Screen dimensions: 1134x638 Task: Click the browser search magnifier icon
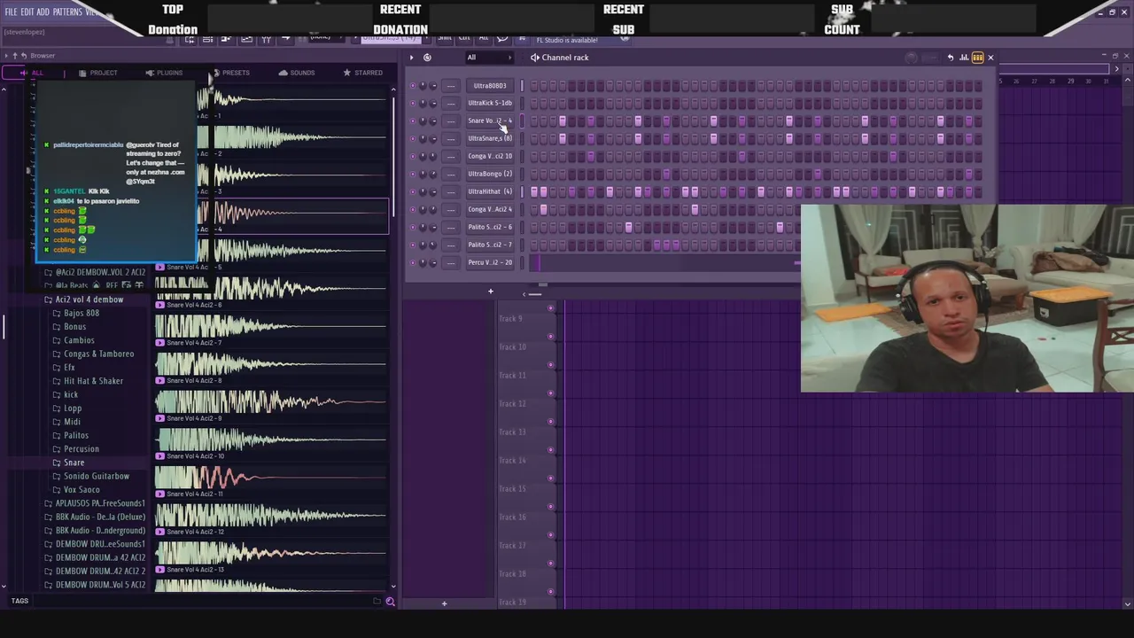(x=390, y=602)
